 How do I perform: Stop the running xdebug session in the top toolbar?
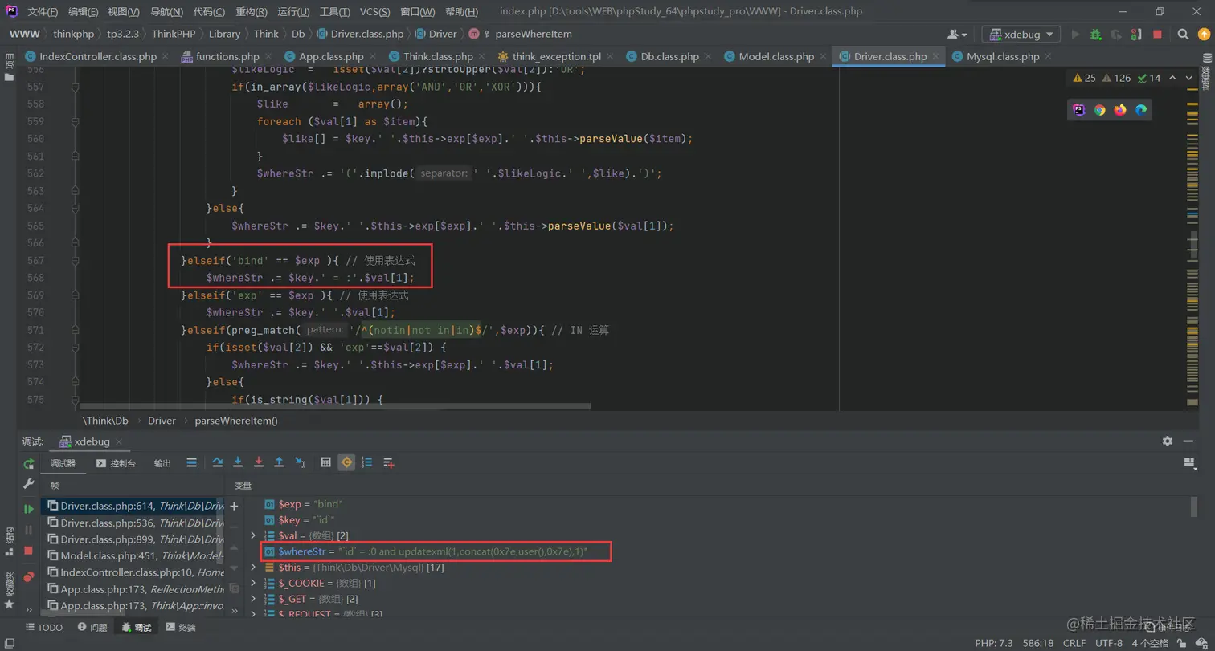tap(1157, 35)
